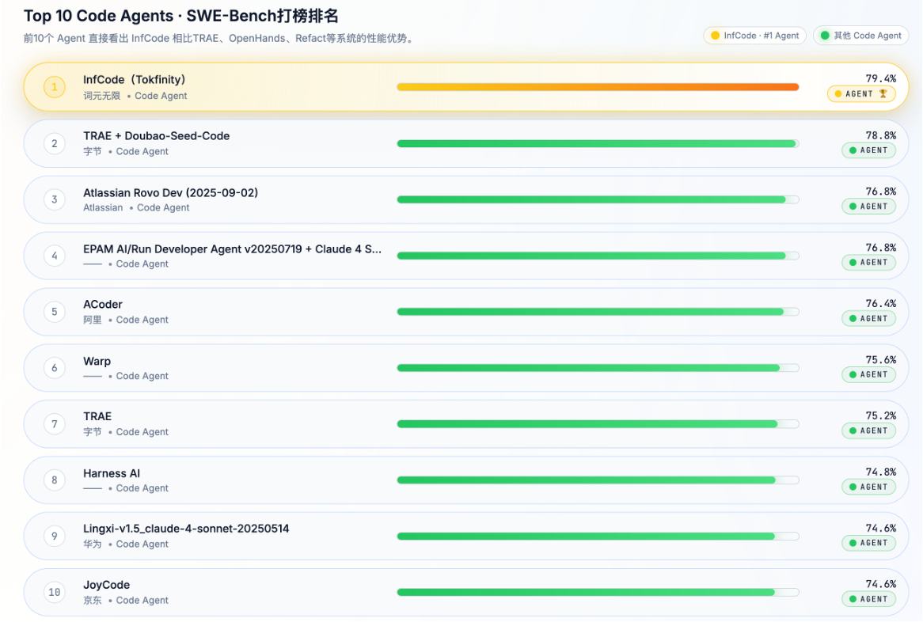Click the '75.6%' score
This screenshot has width=923, height=622.
(x=880, y=359)
